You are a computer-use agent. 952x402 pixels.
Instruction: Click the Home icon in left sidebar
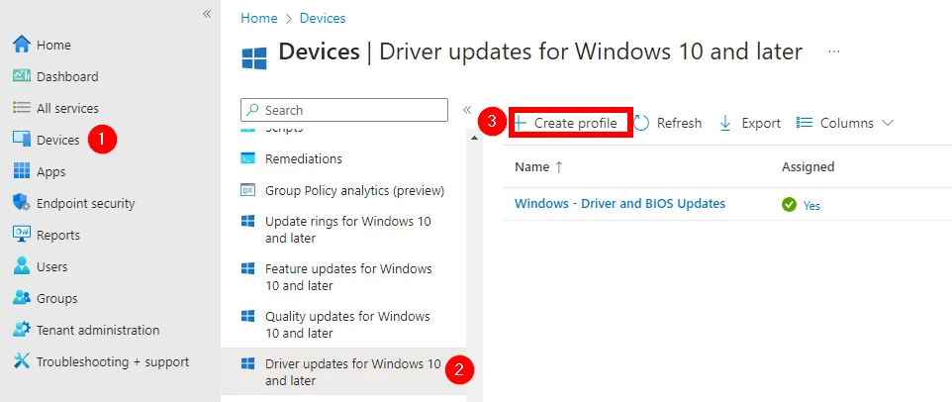point(22,46)
